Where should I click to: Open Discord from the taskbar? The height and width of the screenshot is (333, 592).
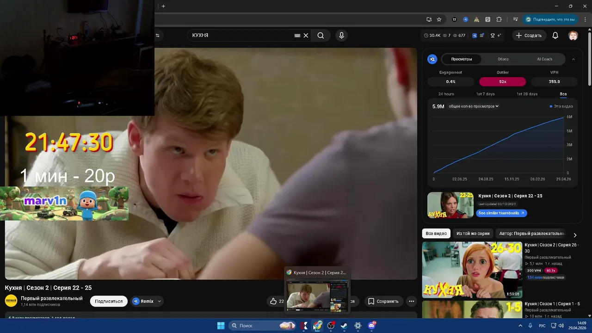click(371, 326)
